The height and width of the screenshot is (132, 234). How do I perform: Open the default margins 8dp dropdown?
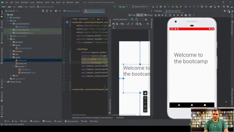click(122, 24)
